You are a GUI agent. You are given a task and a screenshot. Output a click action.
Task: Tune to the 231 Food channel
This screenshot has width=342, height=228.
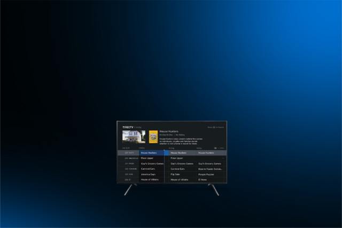pyautogui.click(x=128, y=163)
